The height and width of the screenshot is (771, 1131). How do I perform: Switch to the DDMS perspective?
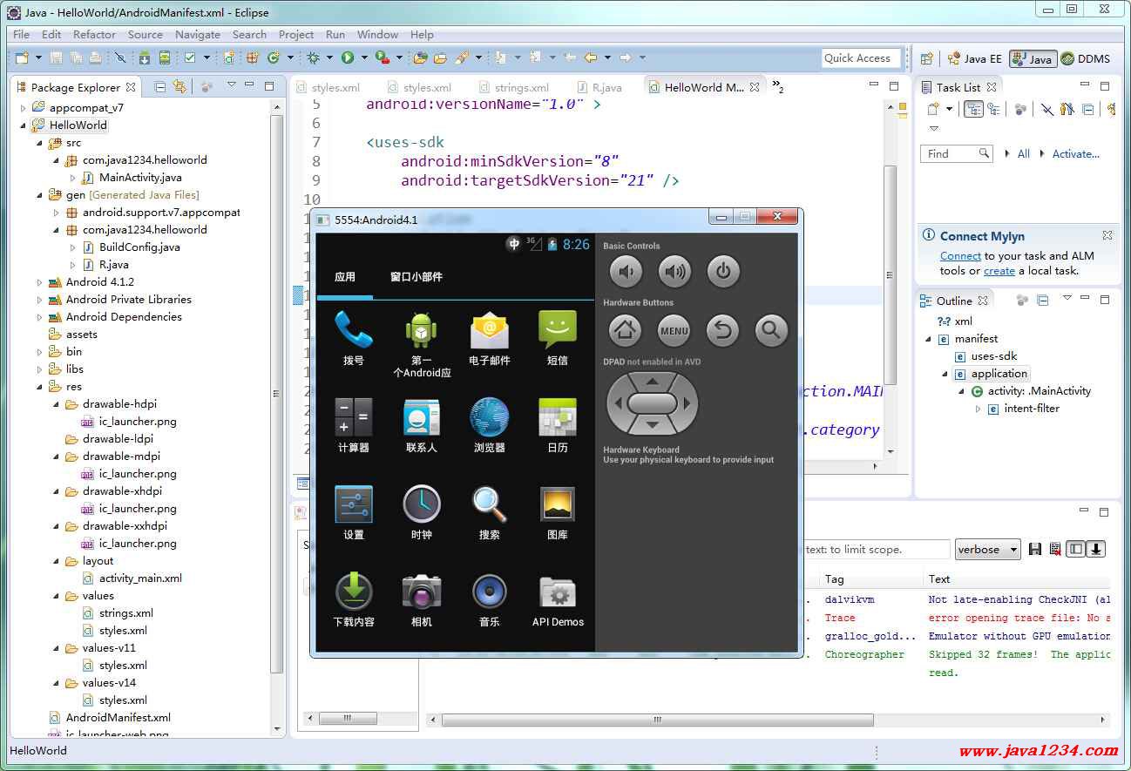[1086, 58]
